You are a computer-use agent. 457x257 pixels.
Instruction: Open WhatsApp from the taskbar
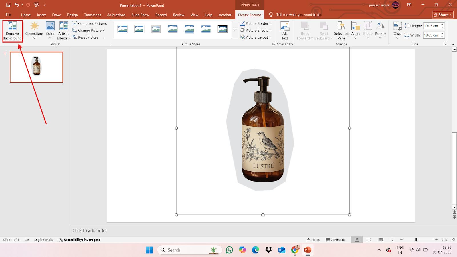tap(229, 250)
